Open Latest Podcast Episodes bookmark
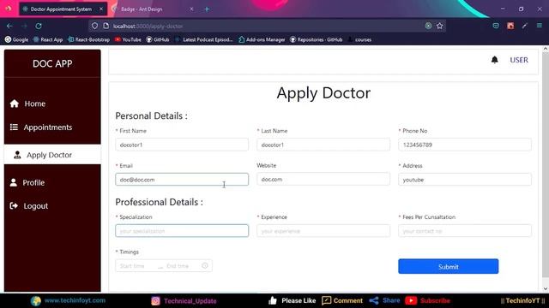This screenshot has width=549, height=308. point(204,39)
